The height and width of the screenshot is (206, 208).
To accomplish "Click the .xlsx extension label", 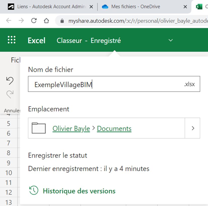I will (189, 84).
